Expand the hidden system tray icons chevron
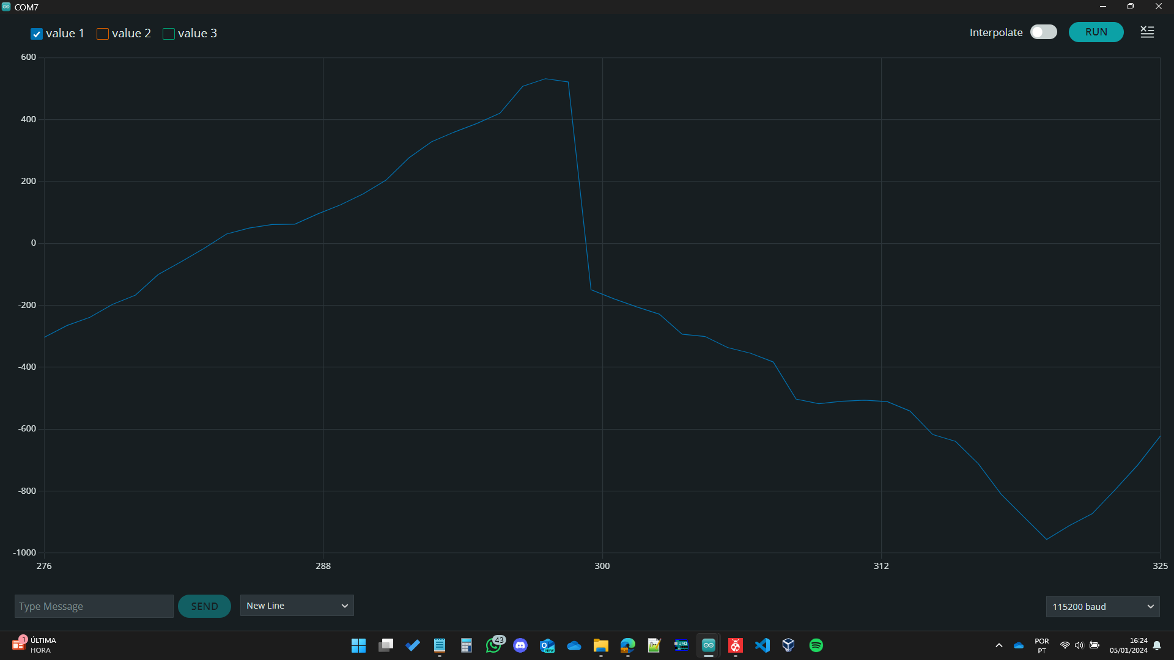Screen dimensions: 1174x660 point(999,645)
